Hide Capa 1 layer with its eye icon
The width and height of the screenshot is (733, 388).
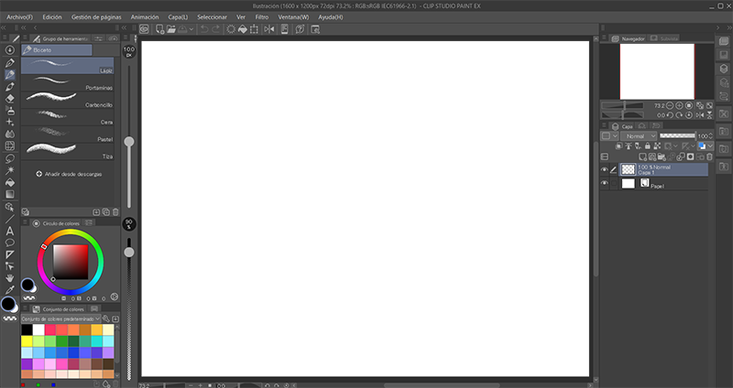[604, 169]
